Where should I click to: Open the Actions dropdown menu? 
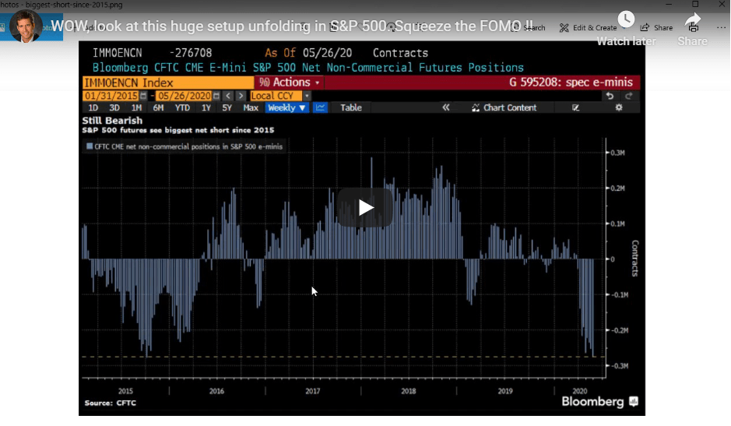point(290,83)
